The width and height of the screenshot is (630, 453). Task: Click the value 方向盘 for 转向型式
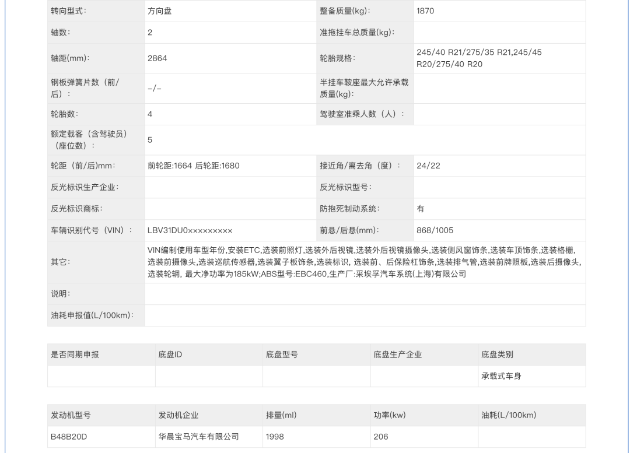coord(159,11)
